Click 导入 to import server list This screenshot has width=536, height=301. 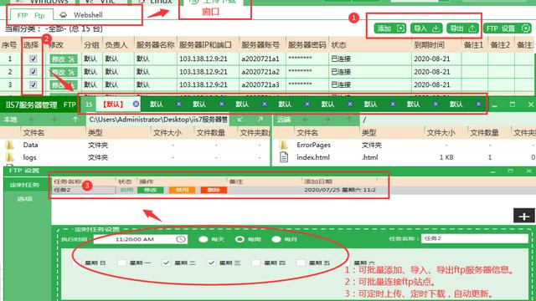pyautogui.click(x=426, y=28)
